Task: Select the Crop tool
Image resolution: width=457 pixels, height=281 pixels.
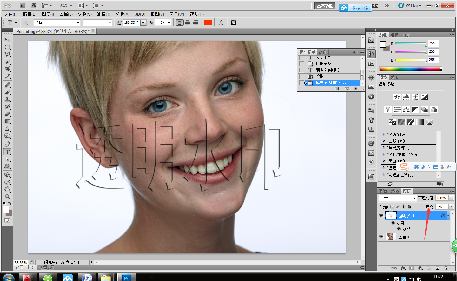Action: point(7,69)
